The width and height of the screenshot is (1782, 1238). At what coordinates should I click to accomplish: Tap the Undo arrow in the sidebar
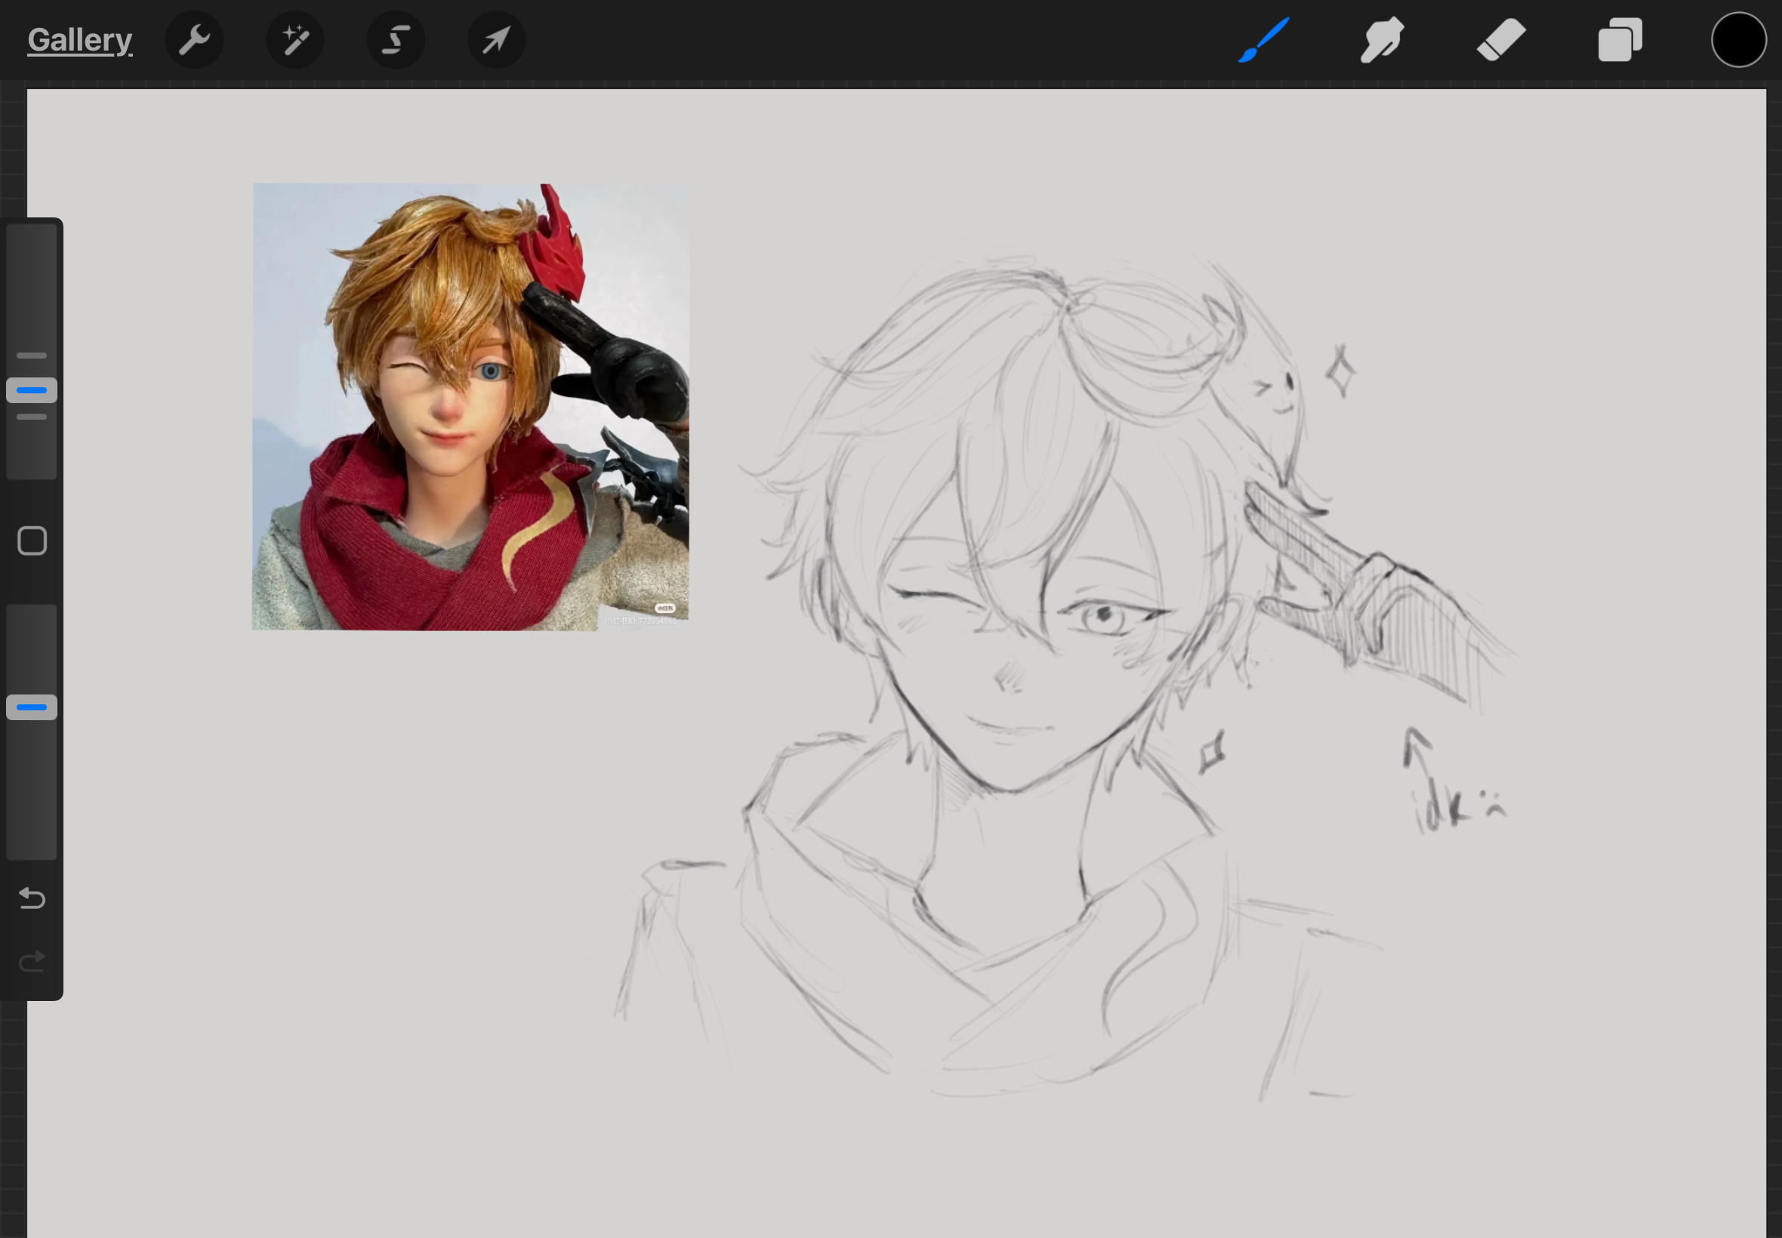pos(31,898)
